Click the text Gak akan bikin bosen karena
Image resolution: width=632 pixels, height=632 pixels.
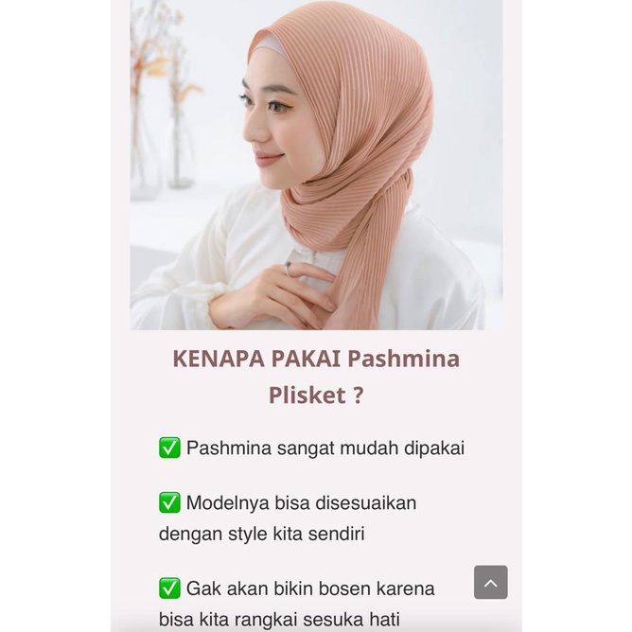click(x=310, y=588)
